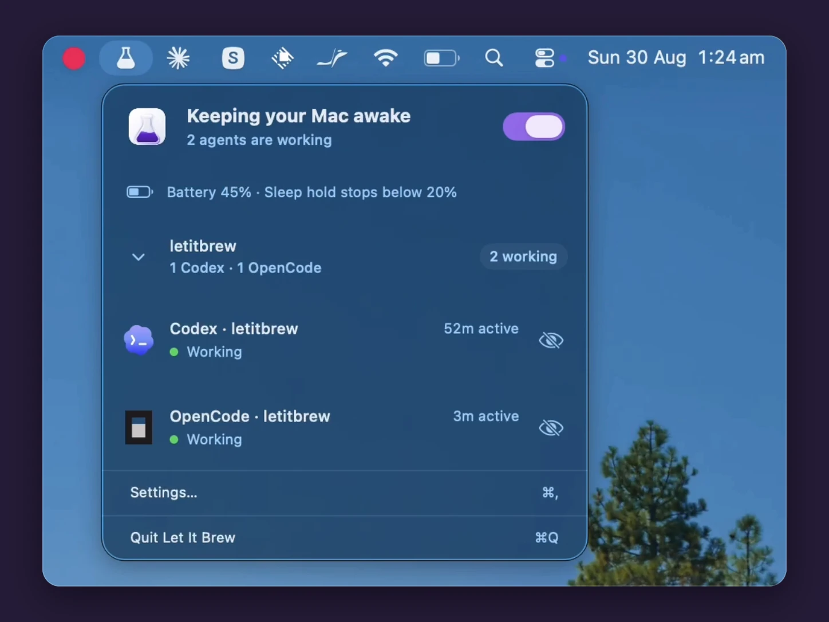Toggle the eye icon for Codex · letitbrew
This screenshot has height=622, width=829.
[x=551, y=340]
